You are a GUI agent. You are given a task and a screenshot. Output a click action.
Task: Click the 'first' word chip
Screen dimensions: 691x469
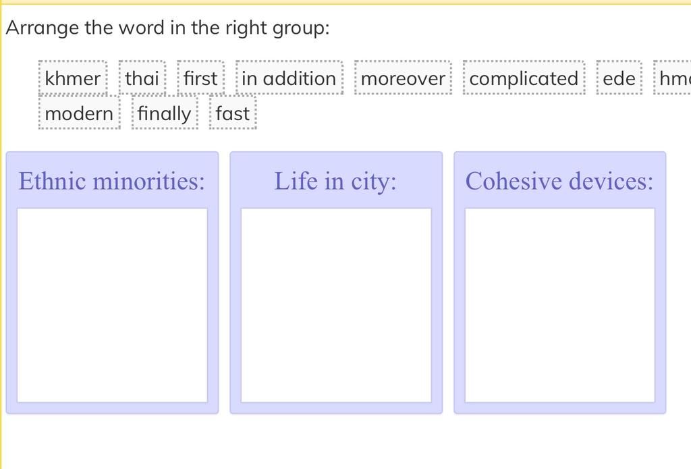[200, 78]
